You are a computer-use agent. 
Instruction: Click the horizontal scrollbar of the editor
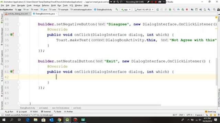click(x=90, y=105)
